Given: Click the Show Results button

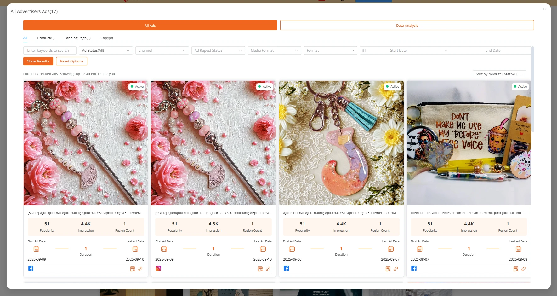Looking at the screenshot, I should (x=38, y=61).
